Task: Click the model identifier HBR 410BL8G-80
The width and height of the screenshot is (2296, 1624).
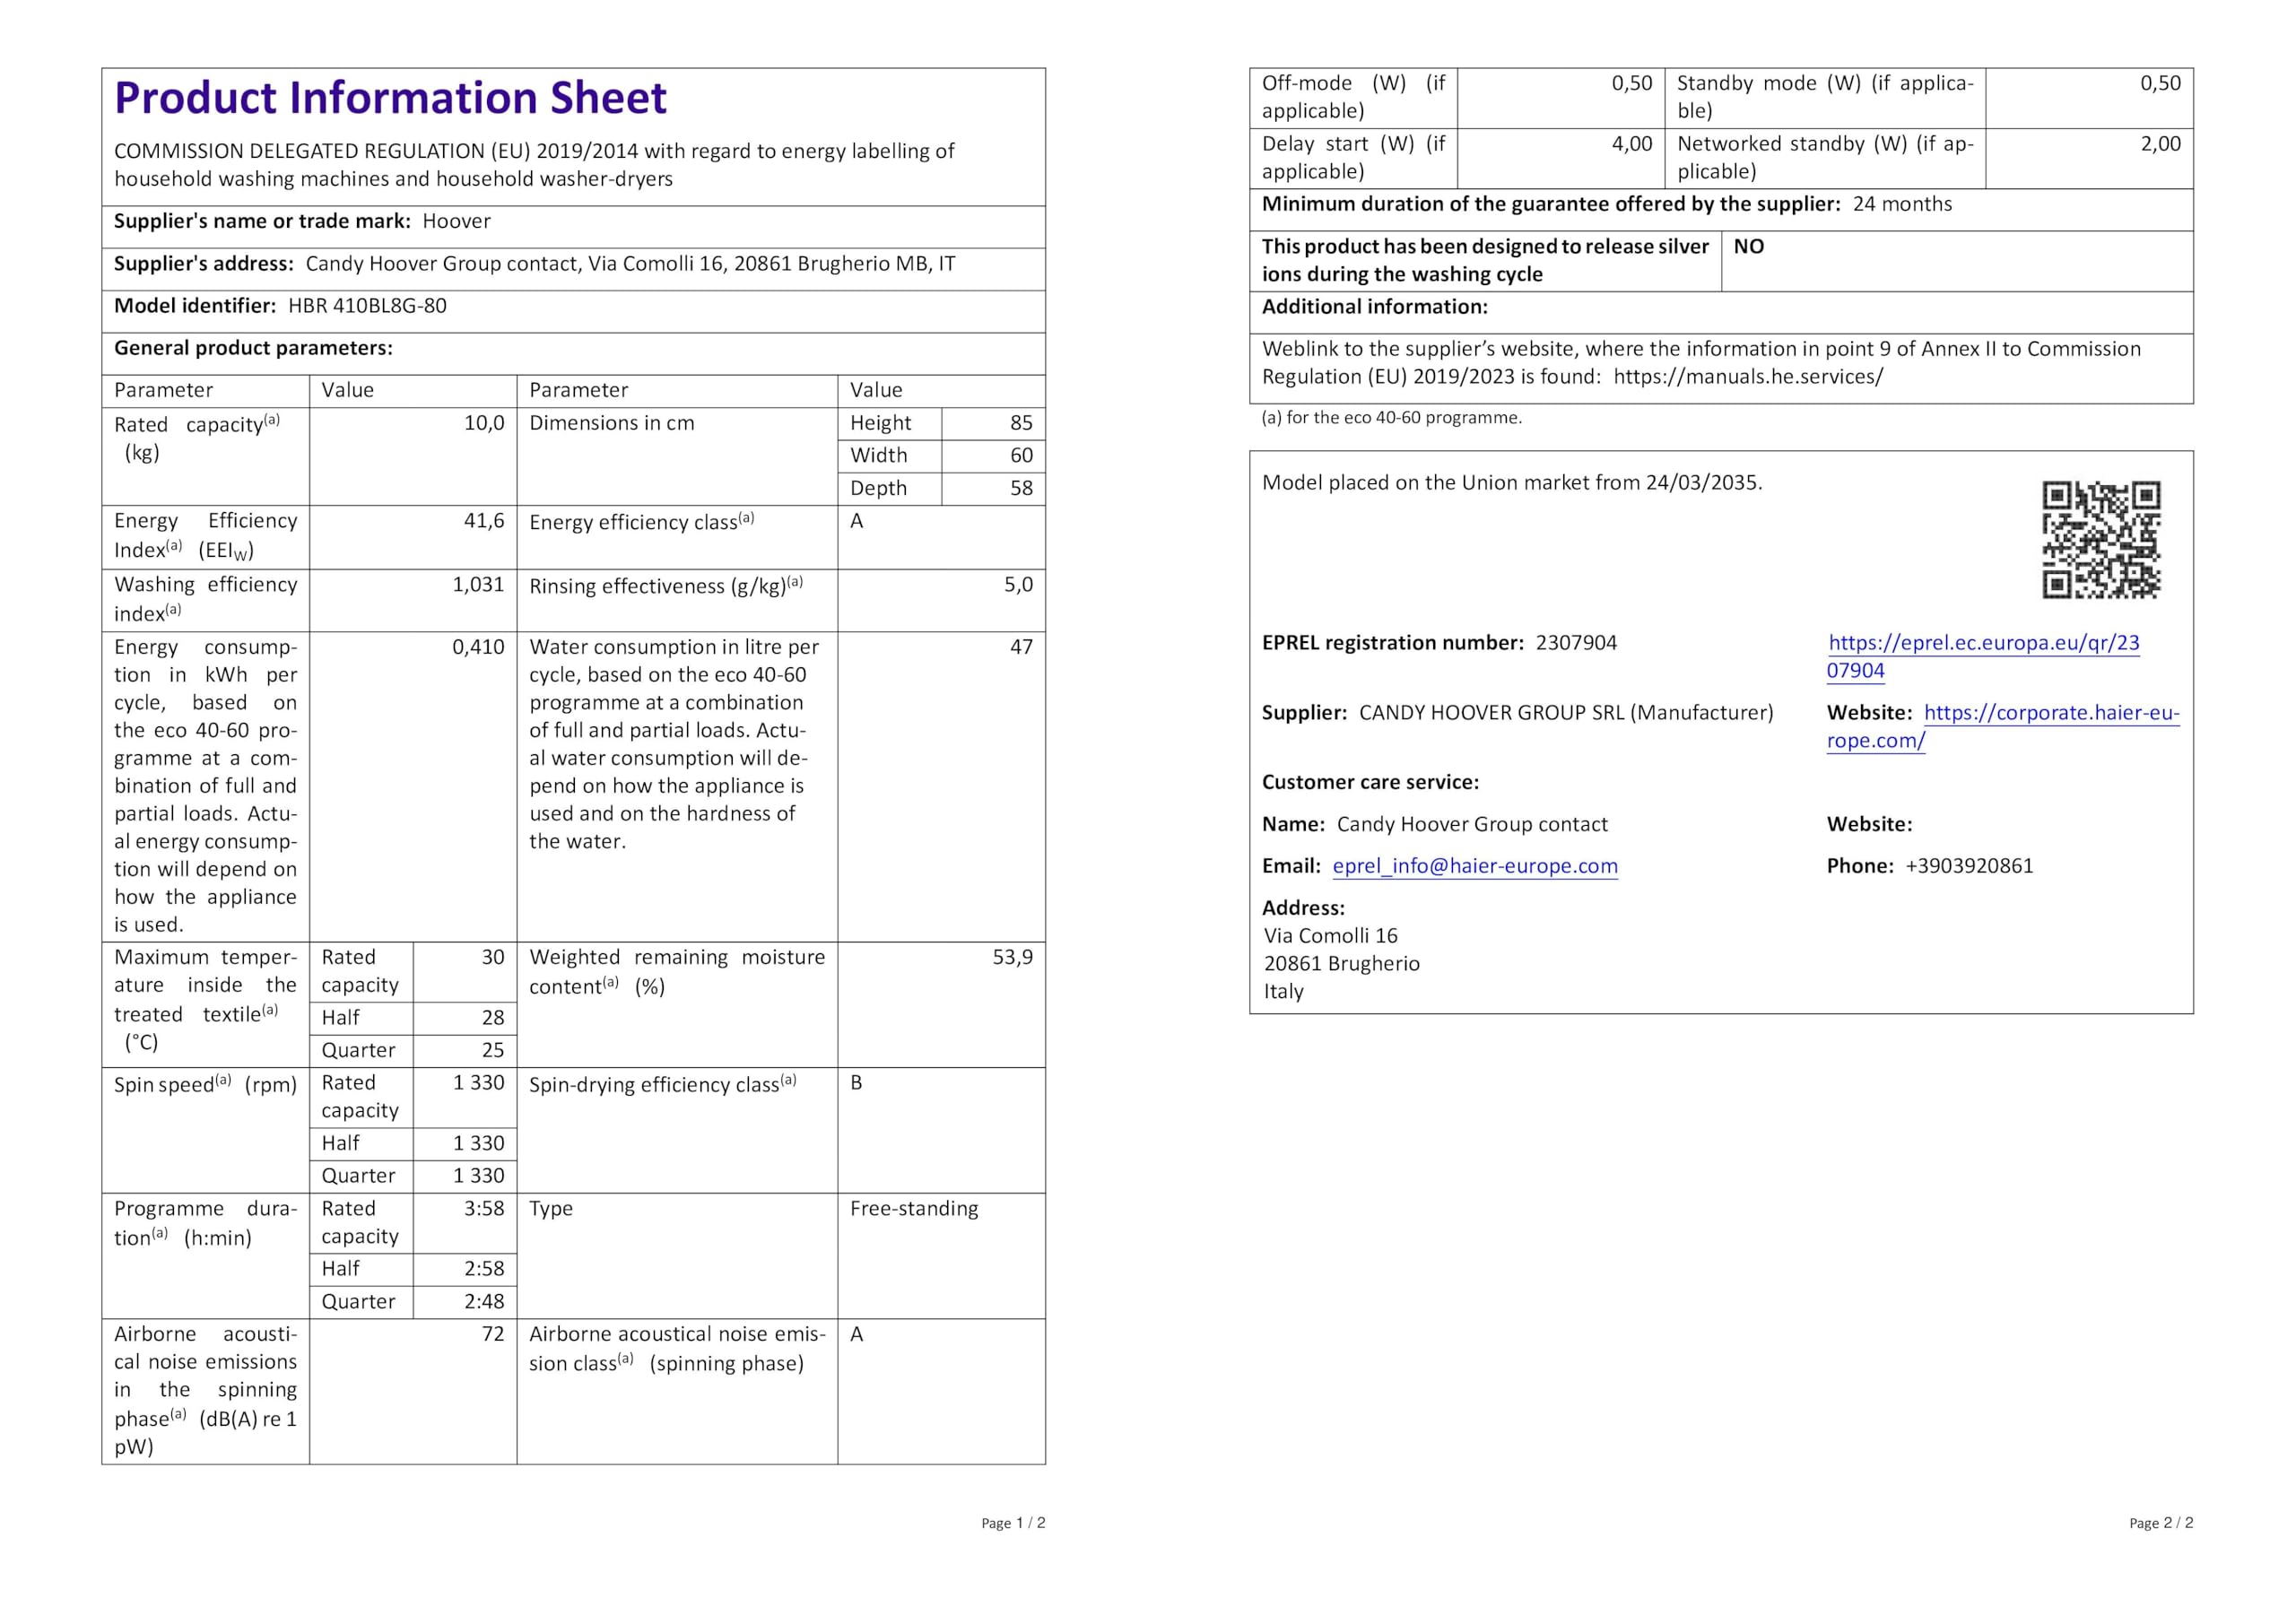Action: click(x=367, y=306)
